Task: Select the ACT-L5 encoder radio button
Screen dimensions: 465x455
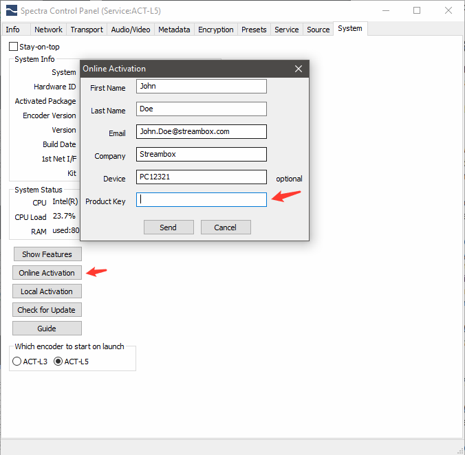Action: pyautogui.click(x=58, y=362)
